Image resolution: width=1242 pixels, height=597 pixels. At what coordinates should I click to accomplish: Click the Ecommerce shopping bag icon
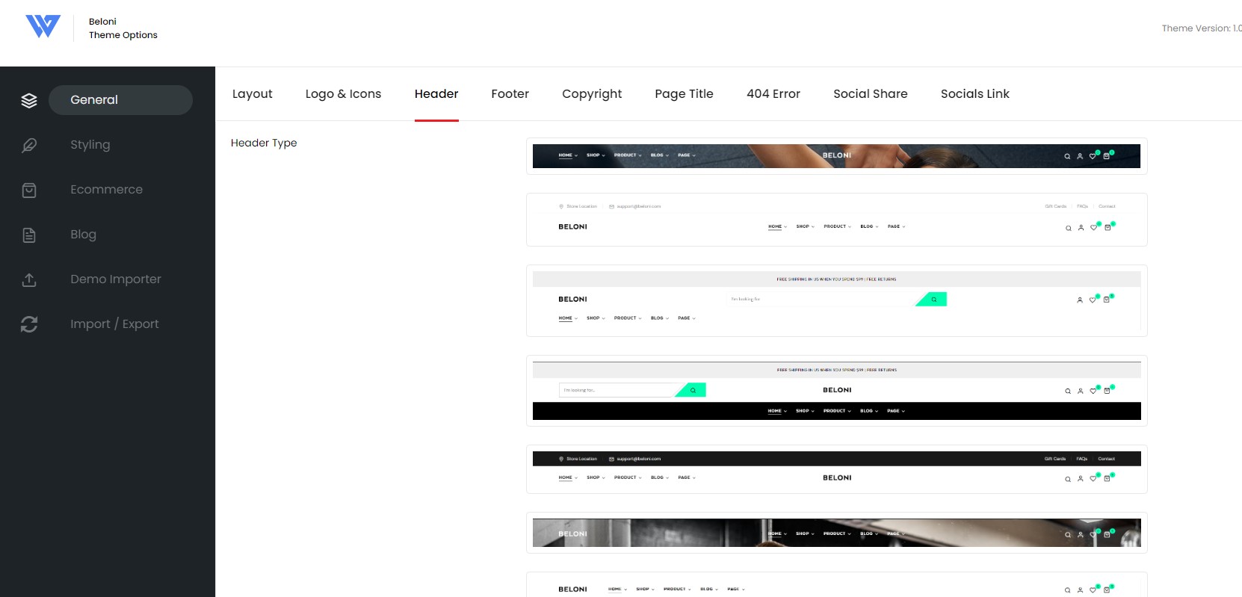tap(29, 190)
